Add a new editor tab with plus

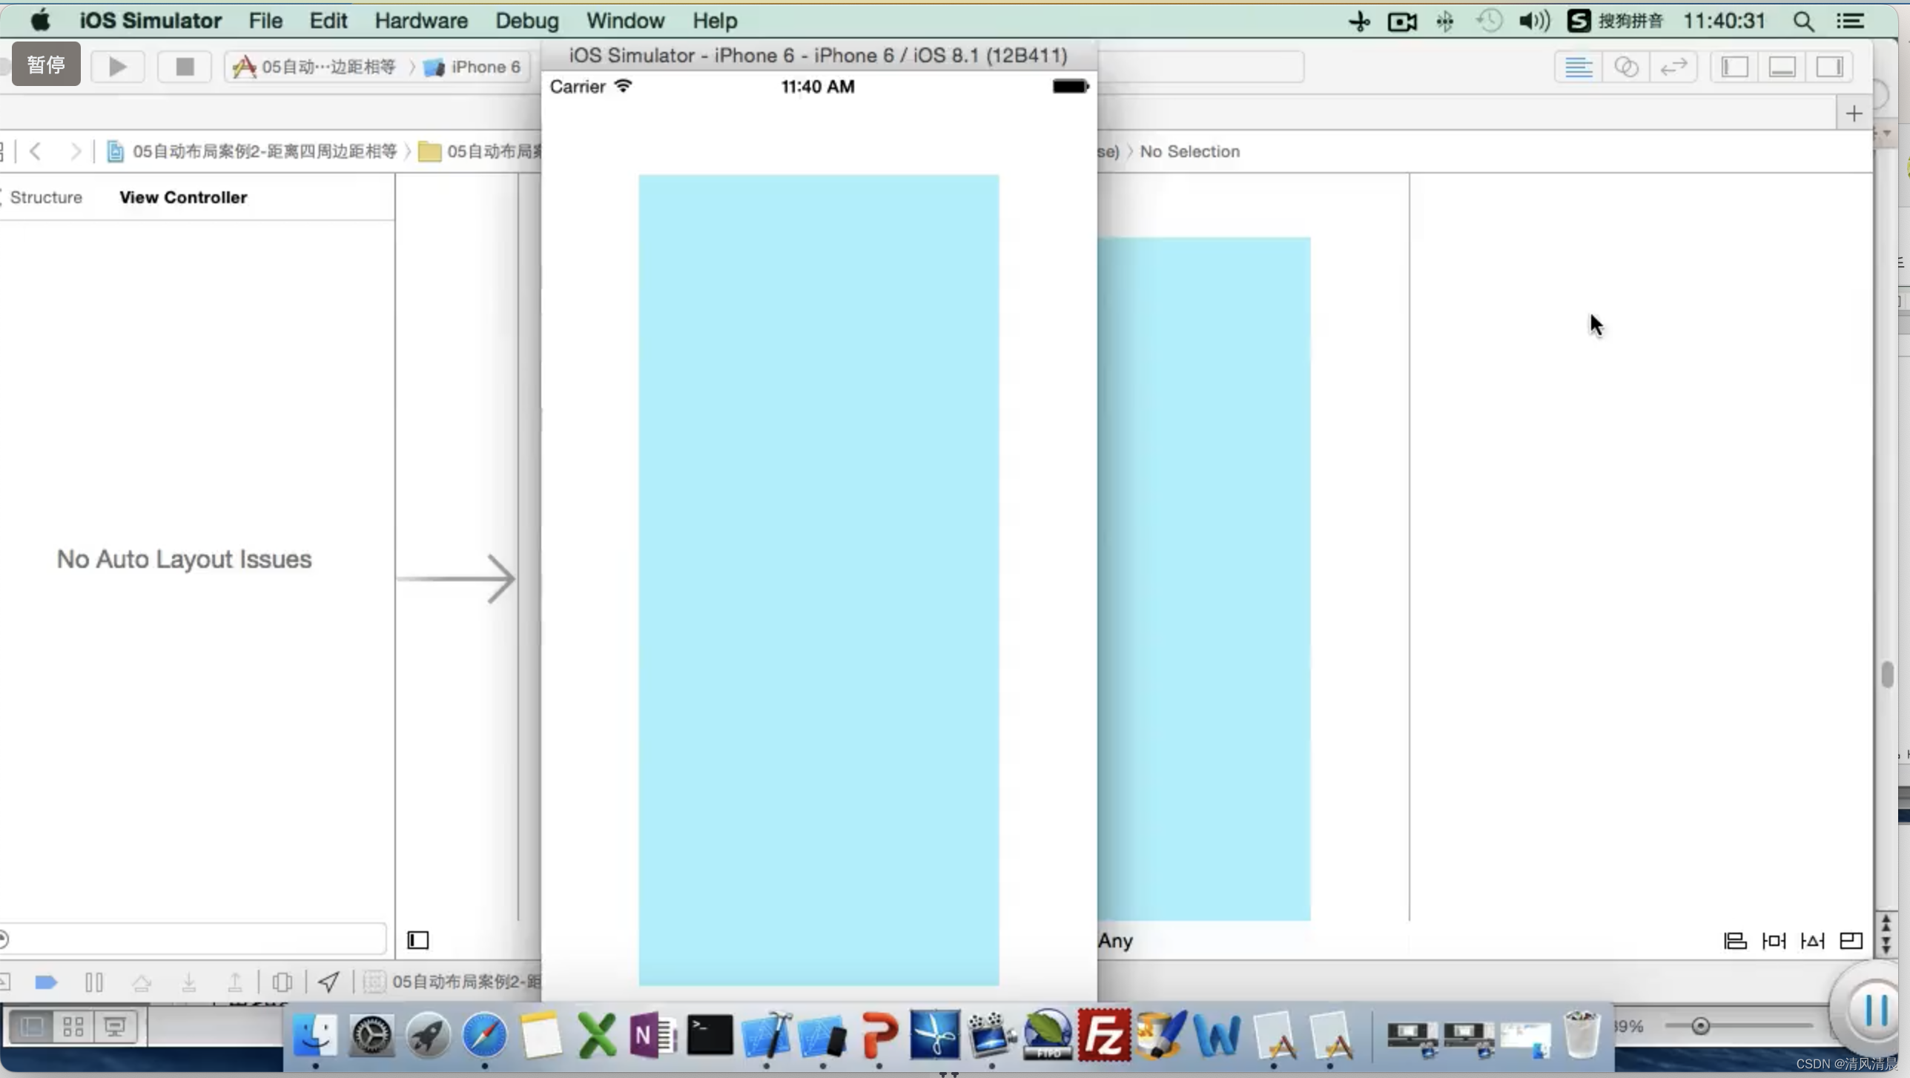point(1854,113)
